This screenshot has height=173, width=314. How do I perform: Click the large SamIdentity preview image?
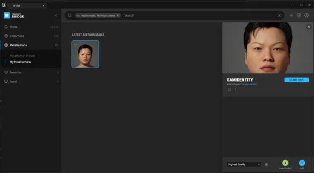pos(268,47)
